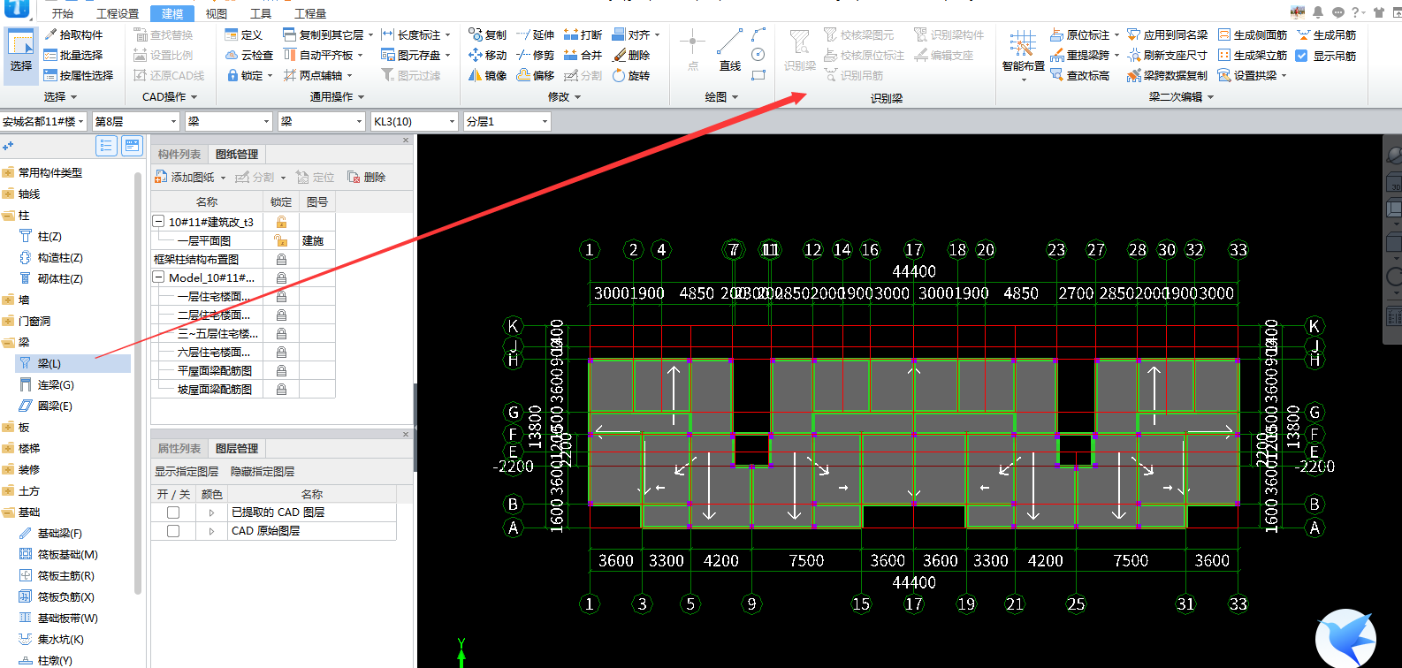Viewport: 1402px width, 668px height.
Task: Expand 已提取的 CAD 图层 color arrow
Action: (x=211, y=512)
